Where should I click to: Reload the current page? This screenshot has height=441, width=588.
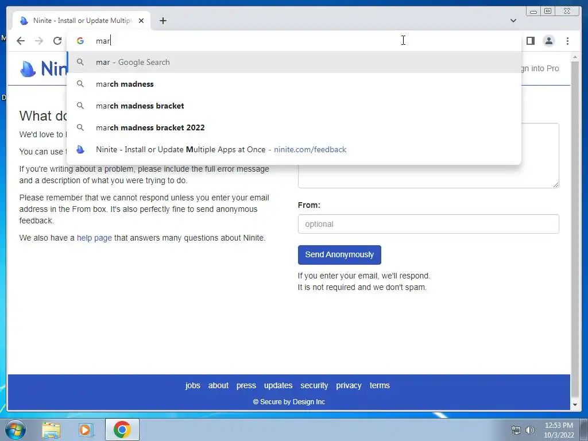[x=57, y=41]
